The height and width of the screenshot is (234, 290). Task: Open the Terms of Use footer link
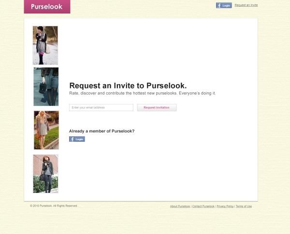(x=244, y=206)
